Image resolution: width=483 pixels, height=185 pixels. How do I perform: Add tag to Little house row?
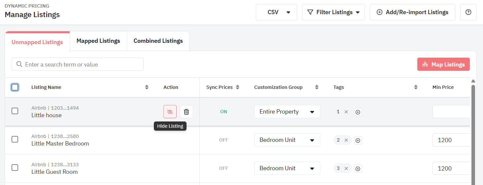358,112
